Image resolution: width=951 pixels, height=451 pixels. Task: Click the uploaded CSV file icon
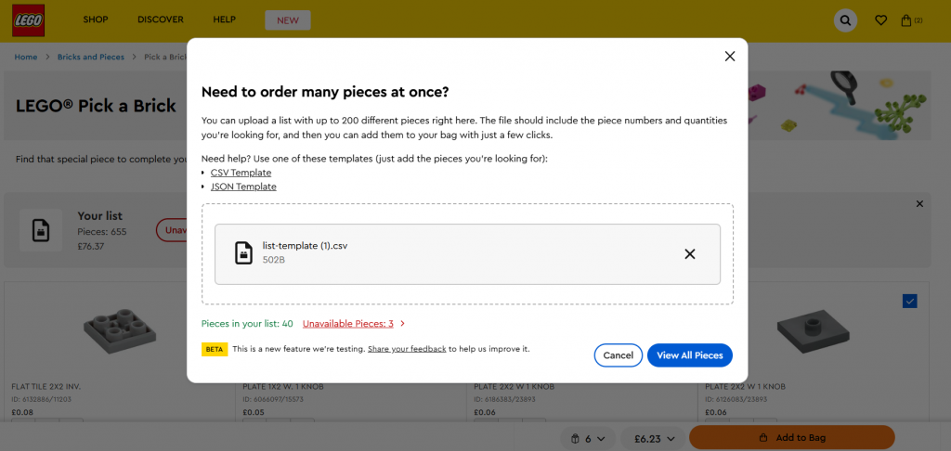[x=243, y=253]
